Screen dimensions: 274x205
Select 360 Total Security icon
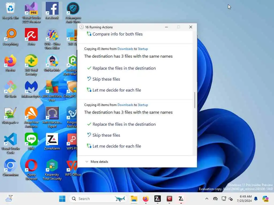(31, 65)
